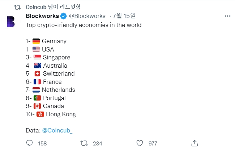235x153 pixels.
Task: Click the reply speech bubble icon
Action: click(x=30, y=143)
